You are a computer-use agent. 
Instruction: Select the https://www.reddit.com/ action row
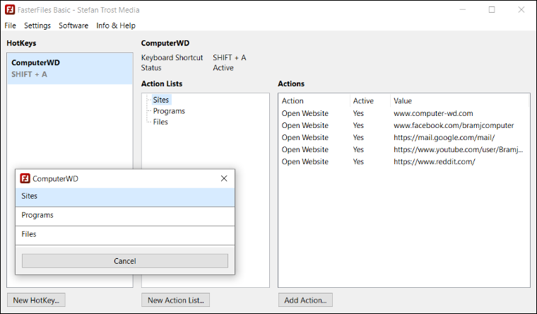[404, 161]
